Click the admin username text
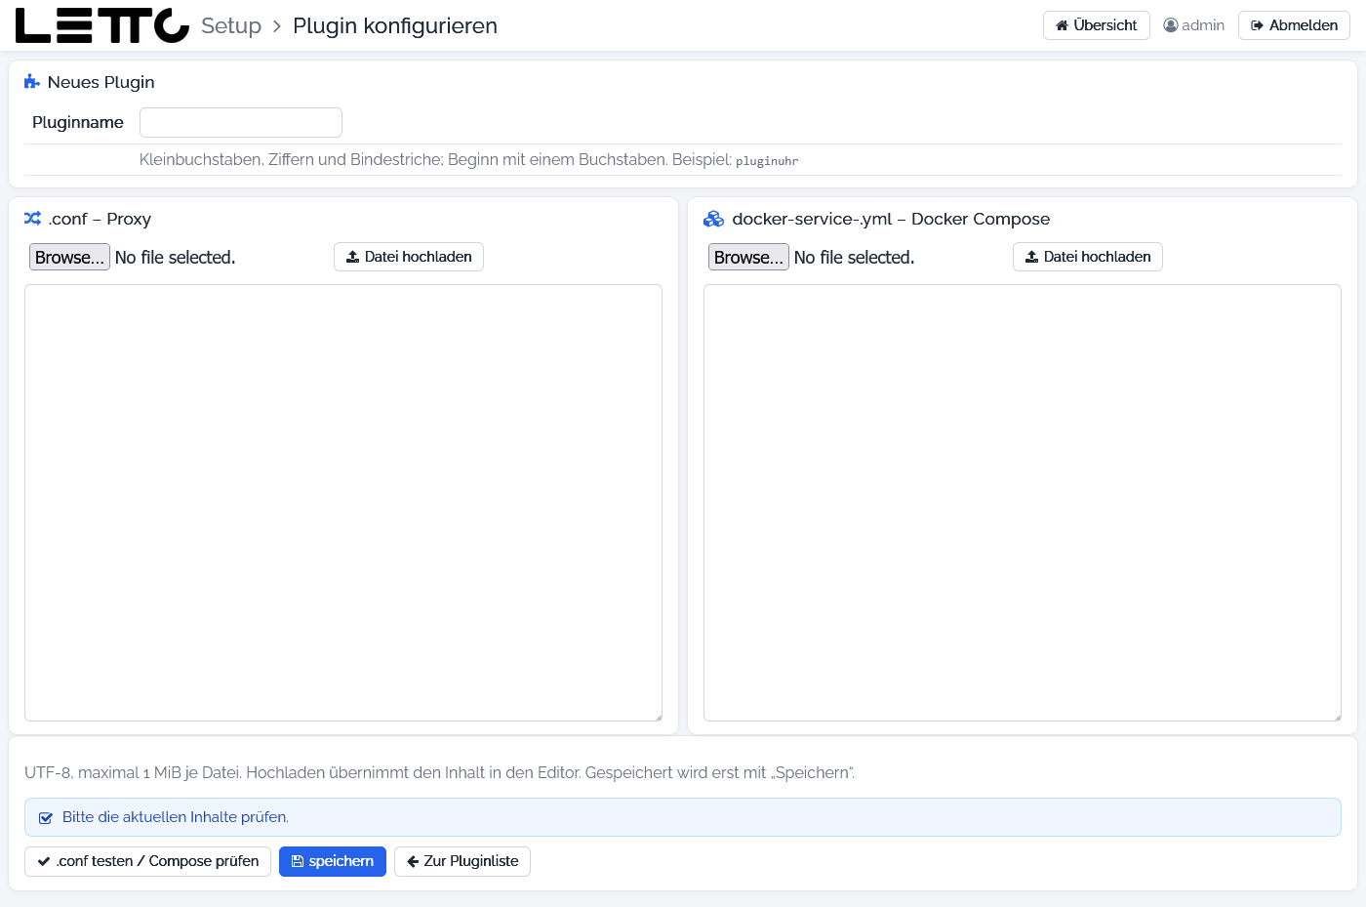This screenshot has height=907, width=1366. click(x=1203, y=25)
